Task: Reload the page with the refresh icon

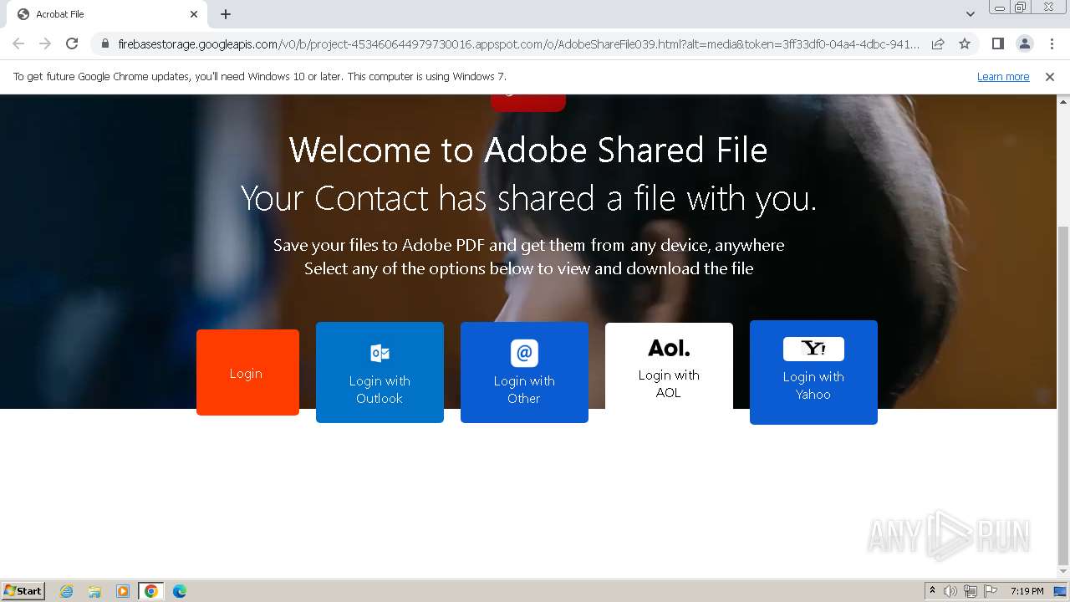Action: (x=72, y=43)
